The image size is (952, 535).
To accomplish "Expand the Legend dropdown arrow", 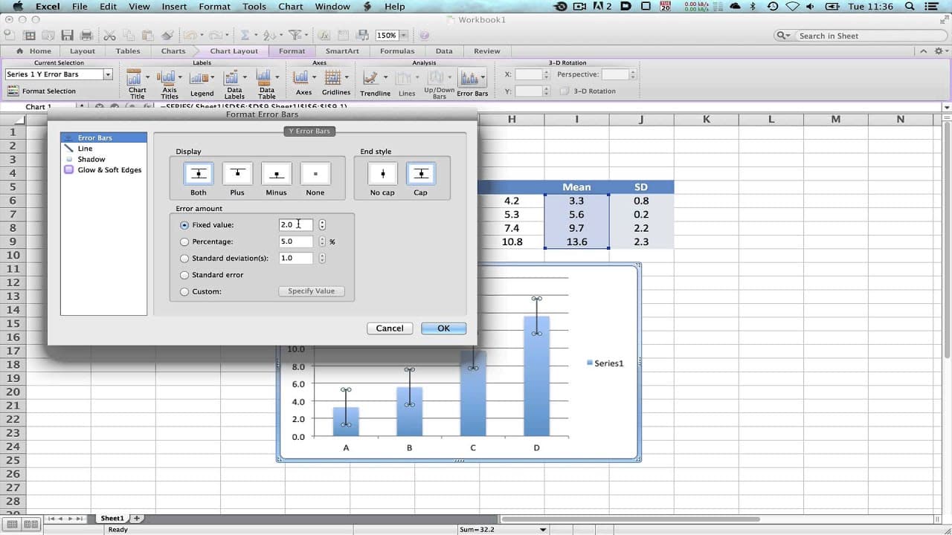I will [x=213, y=77].
